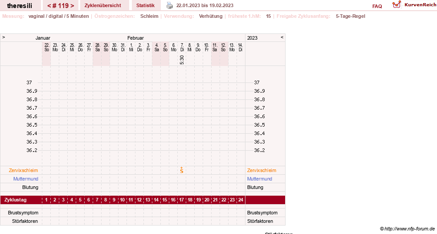Click date header 28. Sa
The image size is (437, 234).
coord(97,47)
